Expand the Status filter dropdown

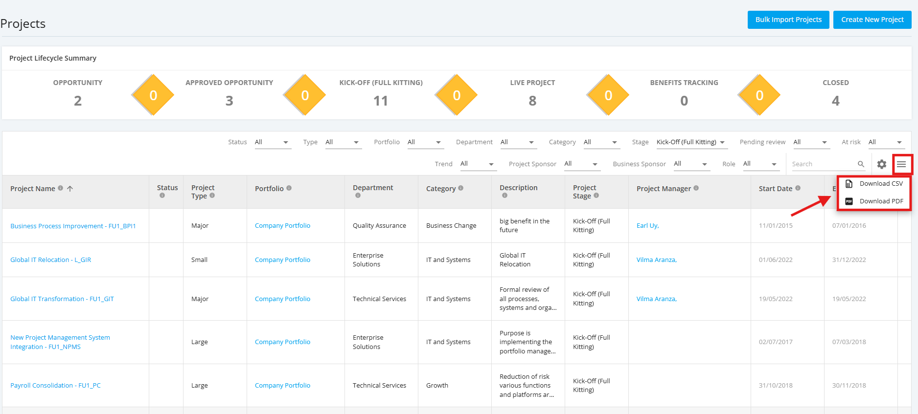pos(273,142)
